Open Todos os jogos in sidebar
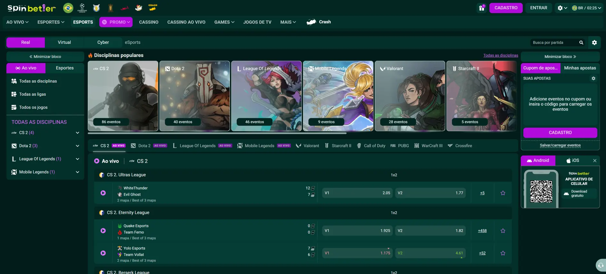Image resolution: width=606 pixels, height=274 pixels. tap(45, 107)
